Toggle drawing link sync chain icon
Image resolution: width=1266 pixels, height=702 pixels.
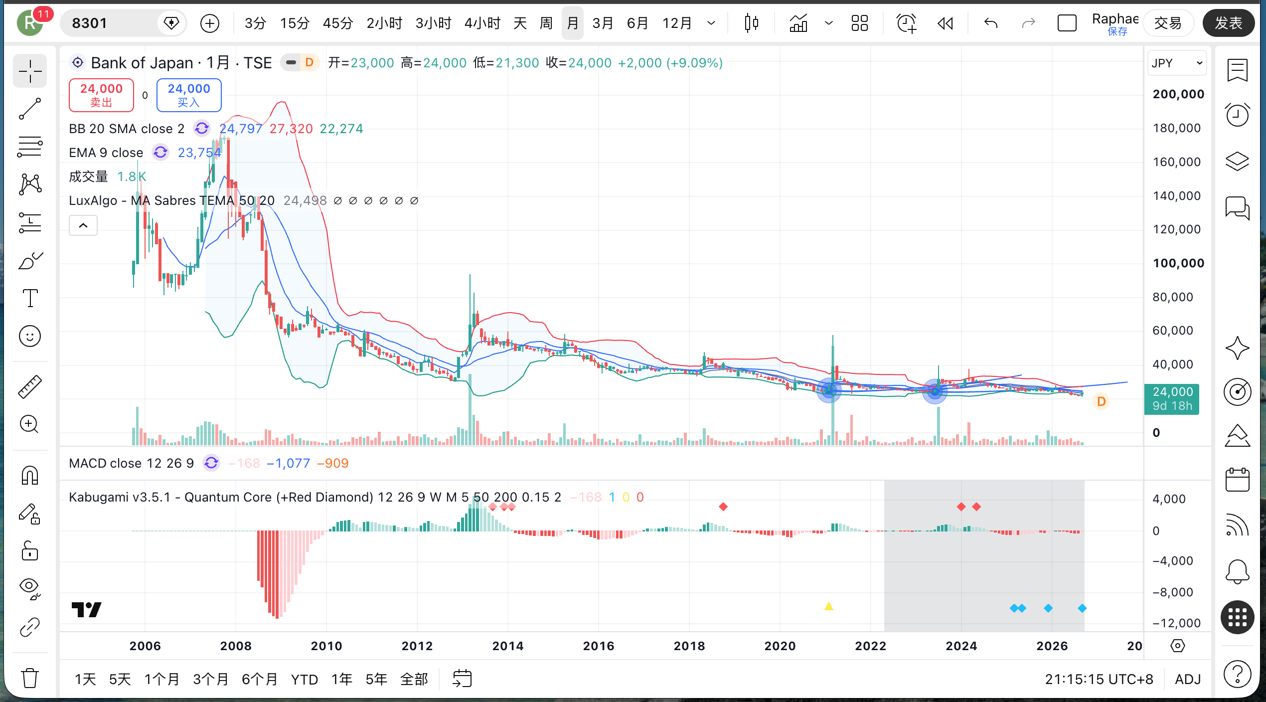(x=30, y=627)
